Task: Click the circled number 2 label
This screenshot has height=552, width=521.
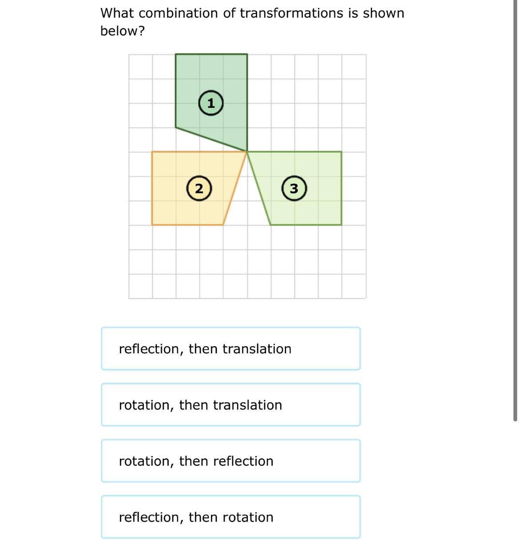Action: coord(199,188)
